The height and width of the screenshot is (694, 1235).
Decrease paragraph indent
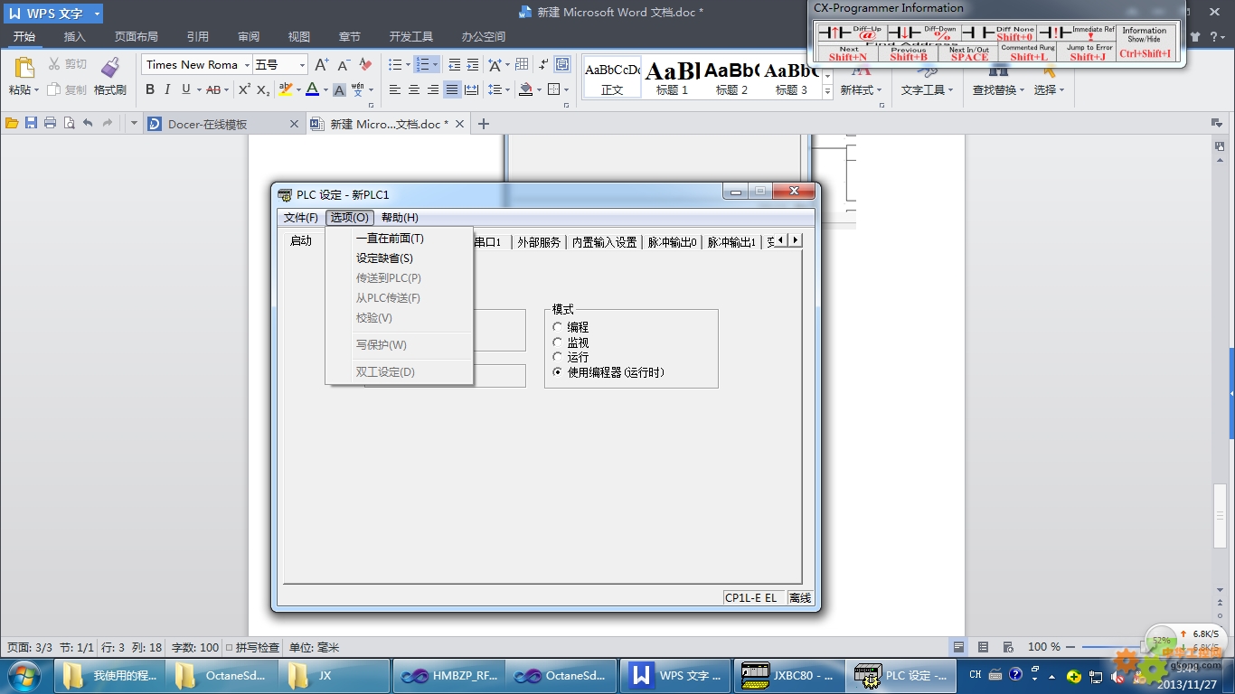tap(454, 65)
